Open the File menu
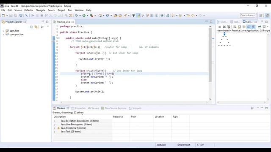This screenshot has height=152, width=271. [x=3, y=10]
